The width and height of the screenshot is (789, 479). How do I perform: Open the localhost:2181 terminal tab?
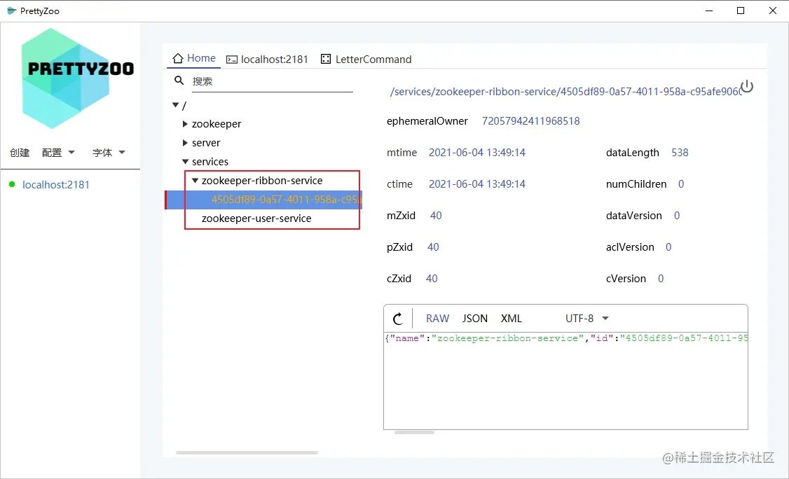pyautogui.click(x=267, y=60)
